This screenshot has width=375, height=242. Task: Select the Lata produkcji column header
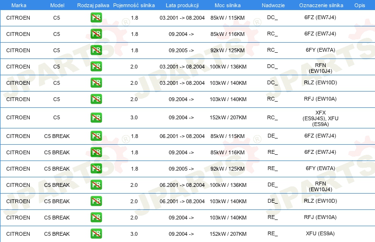(182, 5)
